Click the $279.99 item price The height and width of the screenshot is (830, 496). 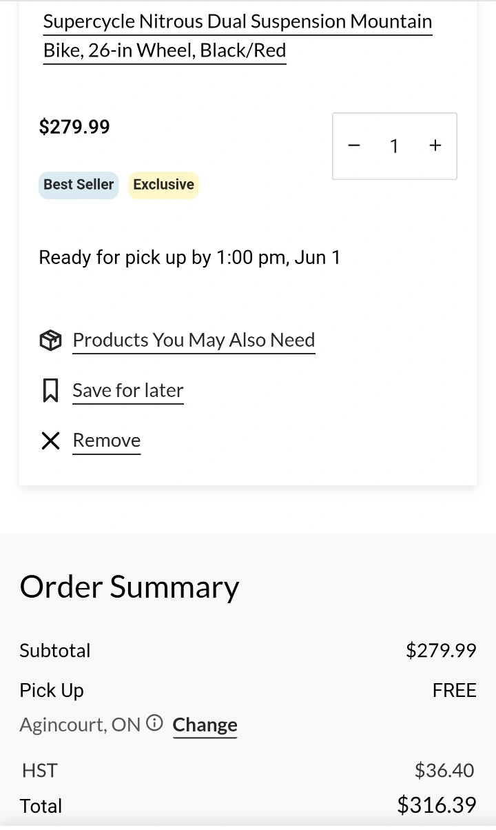(x=74, y=127)
